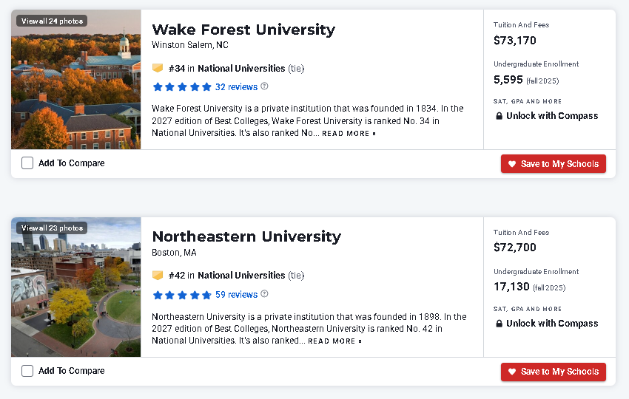Click the help icon beside 32 reviews
Image resolution: width=629 pixels, height=399 pixels.
coord(264,86)
